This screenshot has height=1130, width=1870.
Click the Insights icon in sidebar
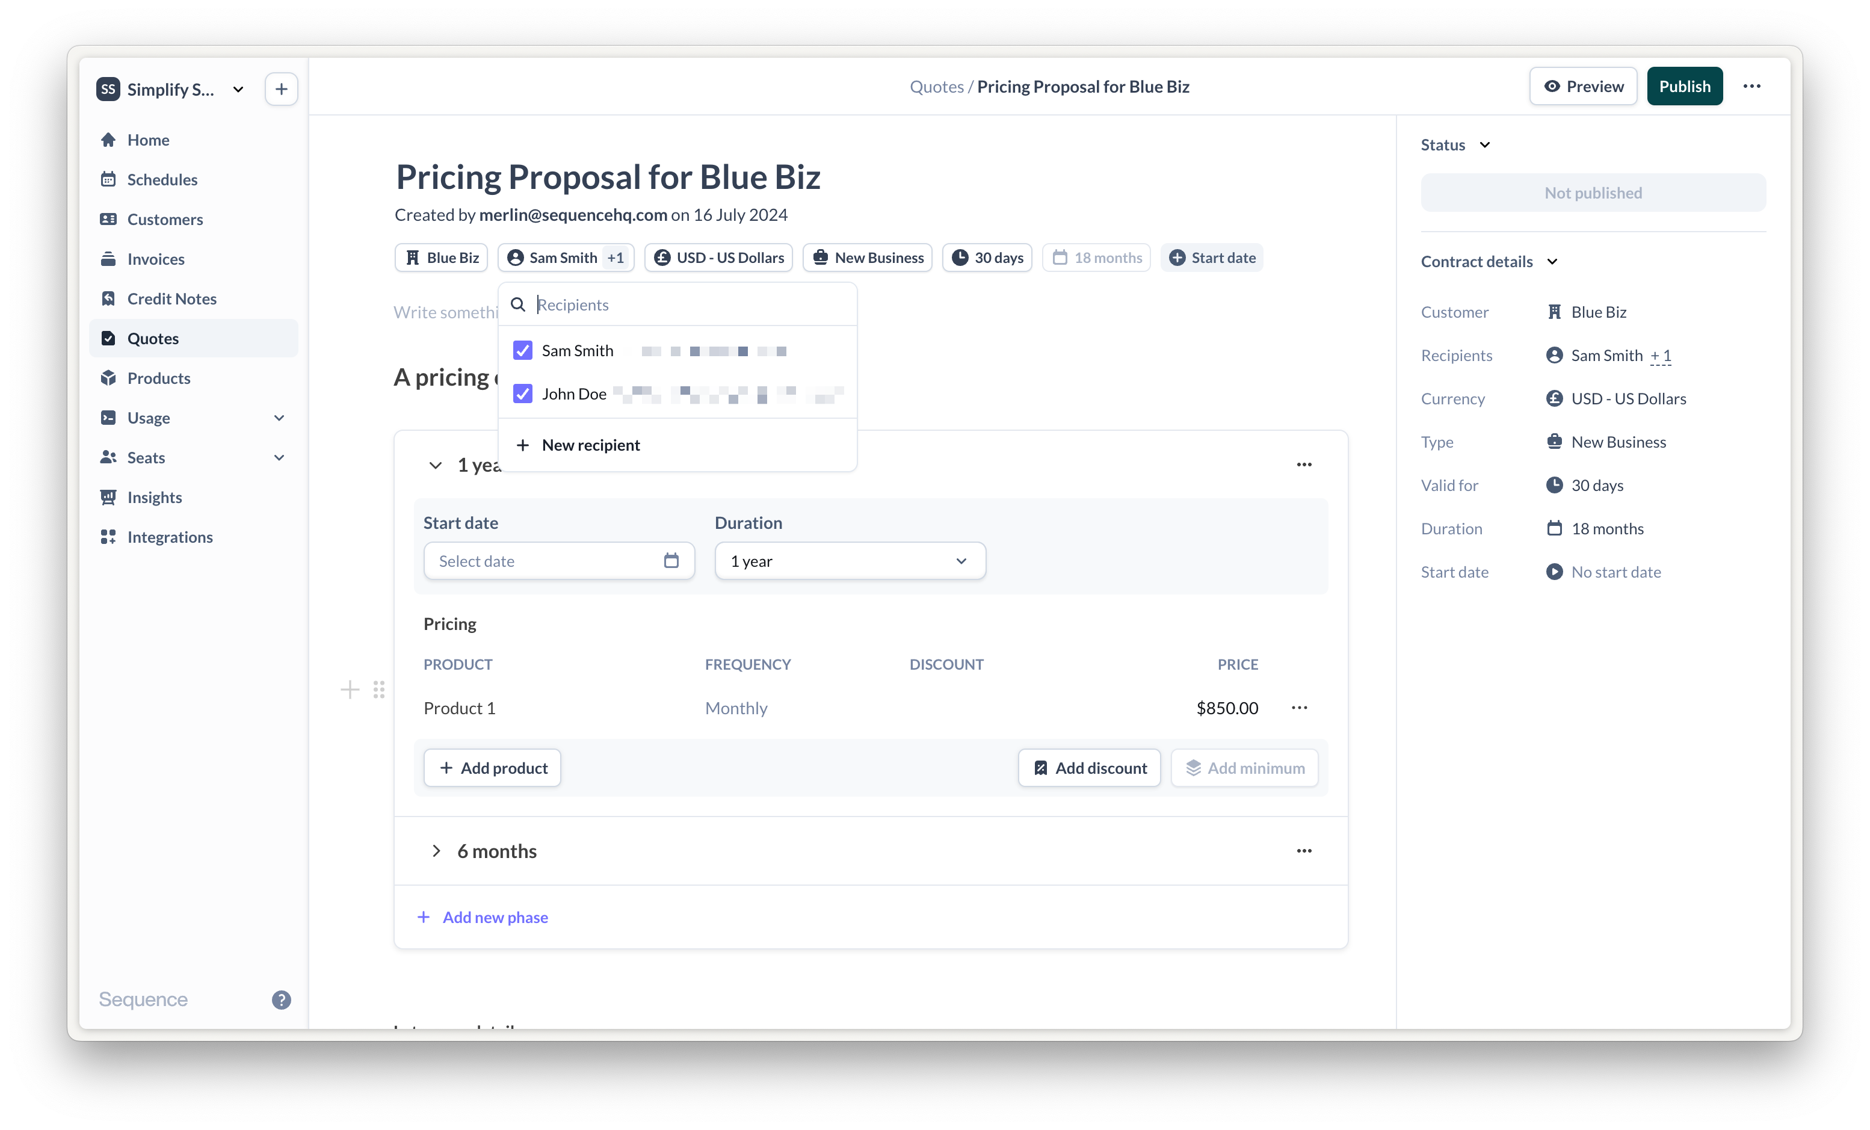108,496
